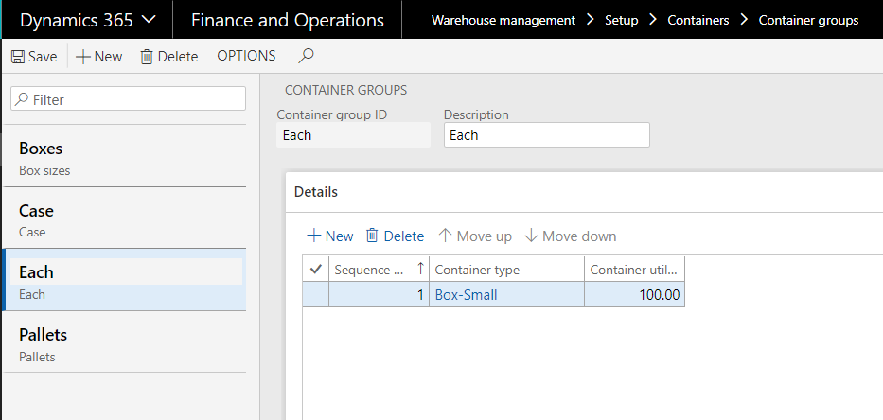Go to Containers breadcrumb link
Image resolution: width=883 pixels, height=420 pixels.
click(699, 20)
